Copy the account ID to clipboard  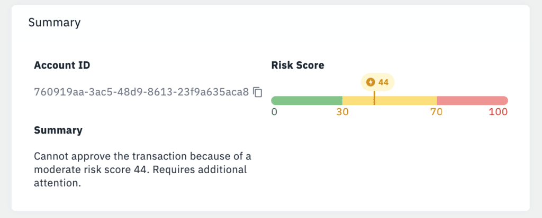click(x=258, y=92)
